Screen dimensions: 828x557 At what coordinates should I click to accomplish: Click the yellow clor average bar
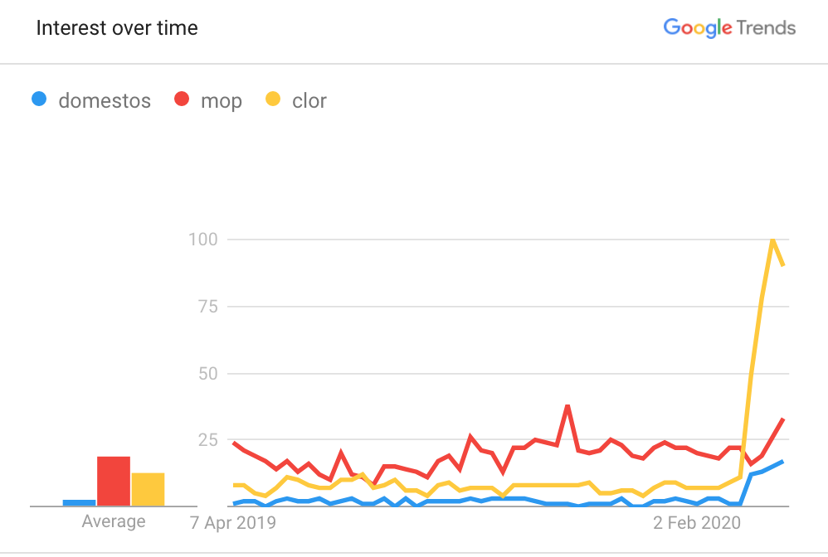(x=148, y=490)
